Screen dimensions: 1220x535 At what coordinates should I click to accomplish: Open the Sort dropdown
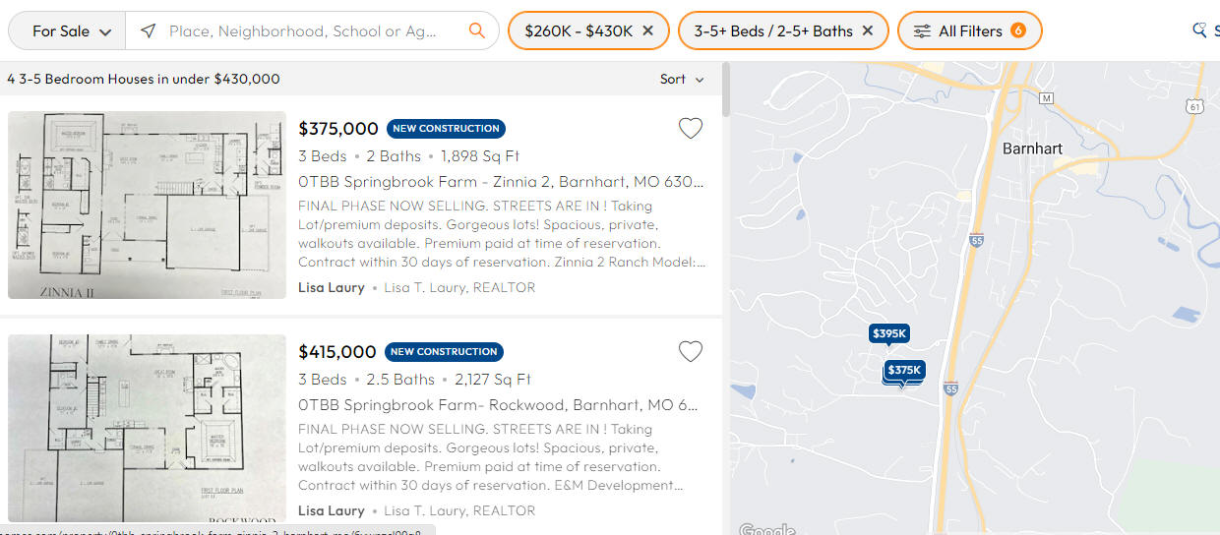[683, 79]
